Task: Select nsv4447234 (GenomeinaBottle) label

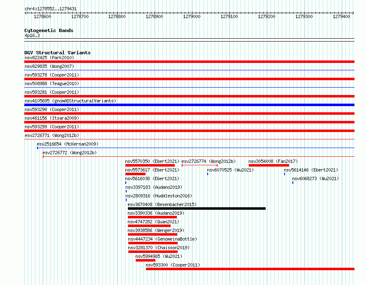Action: 162,239
